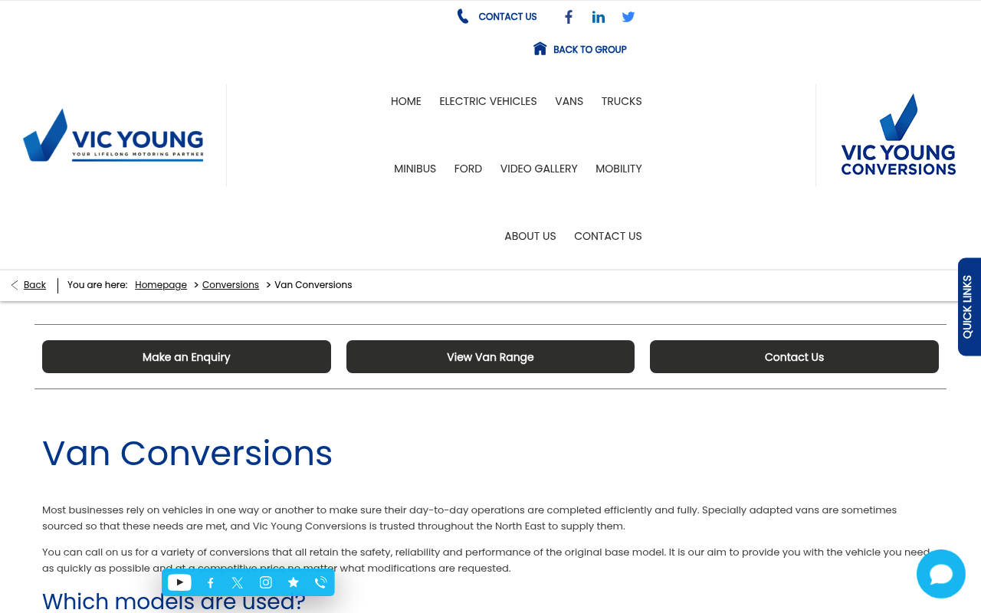
Task: Open Contact Us in main navigation
Action: (608, 236)
